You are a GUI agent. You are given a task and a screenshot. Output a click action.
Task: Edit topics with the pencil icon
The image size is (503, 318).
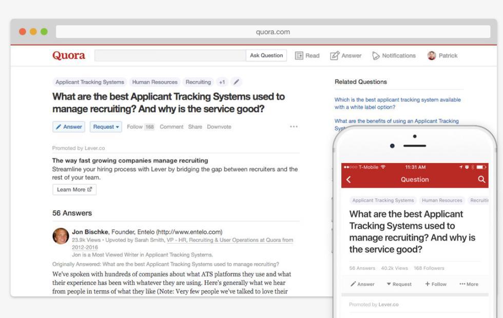236,82
